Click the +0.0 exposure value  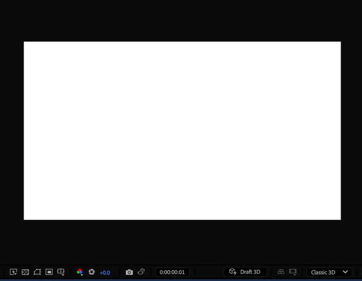pos(105,273)
